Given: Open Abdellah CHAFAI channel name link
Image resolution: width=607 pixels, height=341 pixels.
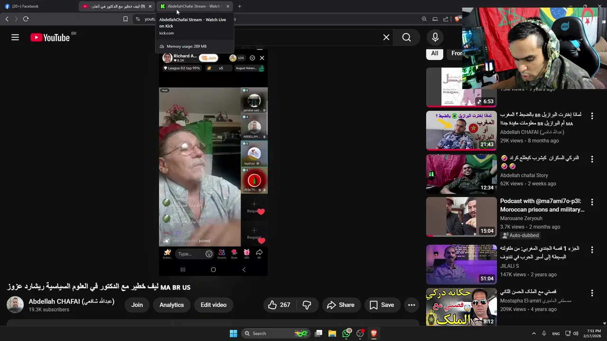Looking at the screenshot, I should (71, 301).
